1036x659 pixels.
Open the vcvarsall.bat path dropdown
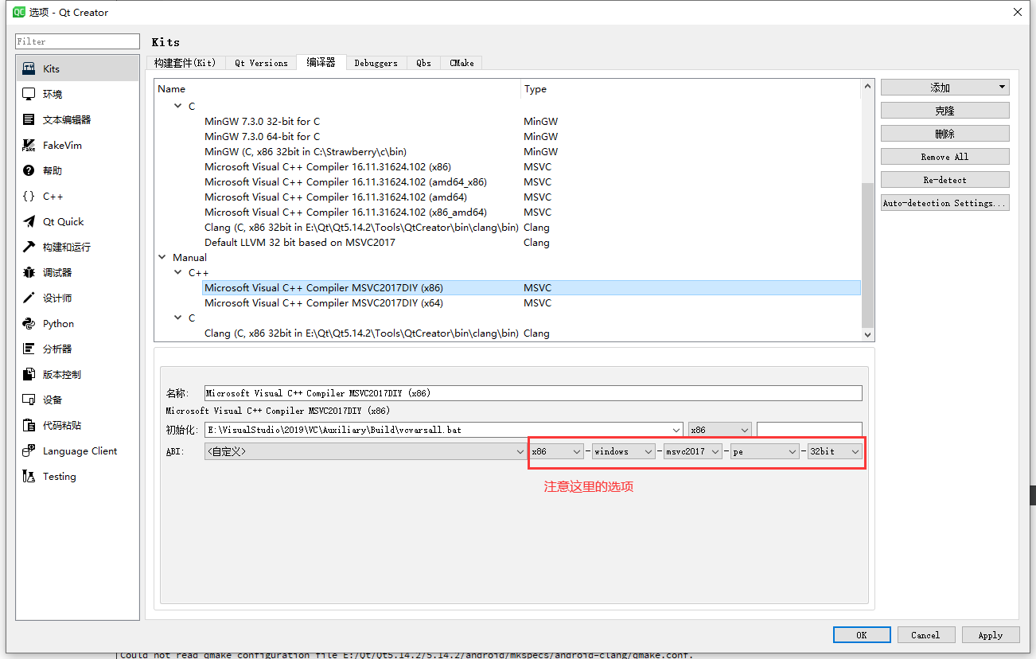(x=677, y=430)
